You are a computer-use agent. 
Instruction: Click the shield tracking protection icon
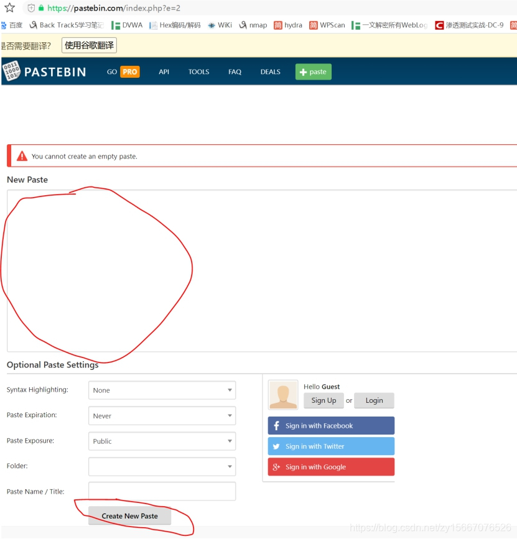pos(31,8)
